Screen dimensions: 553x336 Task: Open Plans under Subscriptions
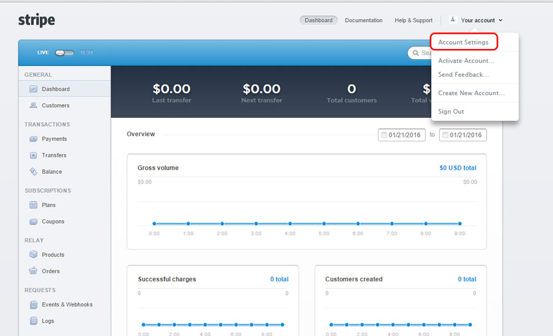click(x=49, y=205)
